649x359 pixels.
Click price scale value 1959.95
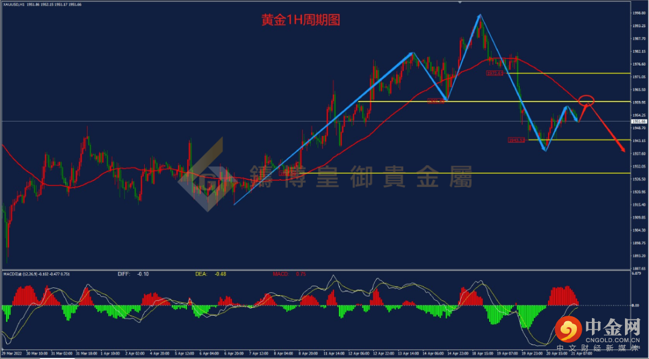[640, 102]
